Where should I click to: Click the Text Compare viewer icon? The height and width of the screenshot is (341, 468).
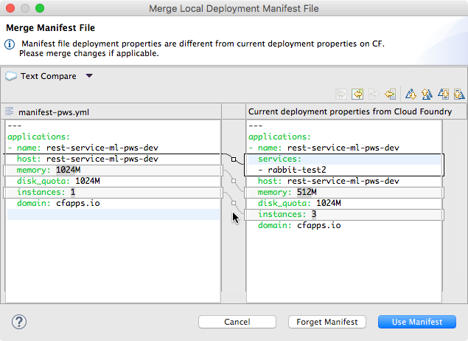pyautogui.click(x=11, y=76)
